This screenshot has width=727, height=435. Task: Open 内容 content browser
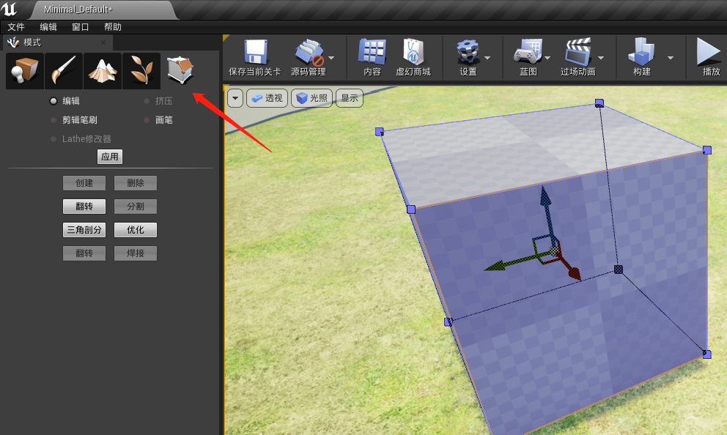point(372,58)
